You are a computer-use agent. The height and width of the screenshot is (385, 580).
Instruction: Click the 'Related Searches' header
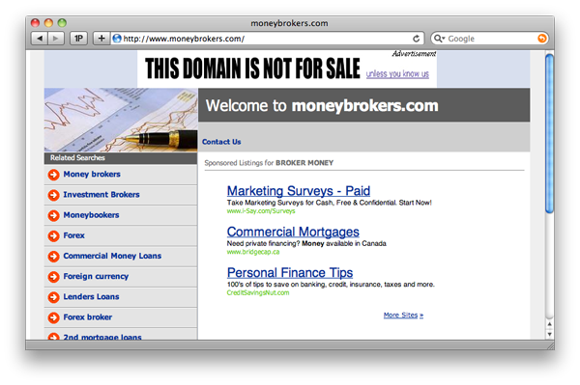(77, 158)
